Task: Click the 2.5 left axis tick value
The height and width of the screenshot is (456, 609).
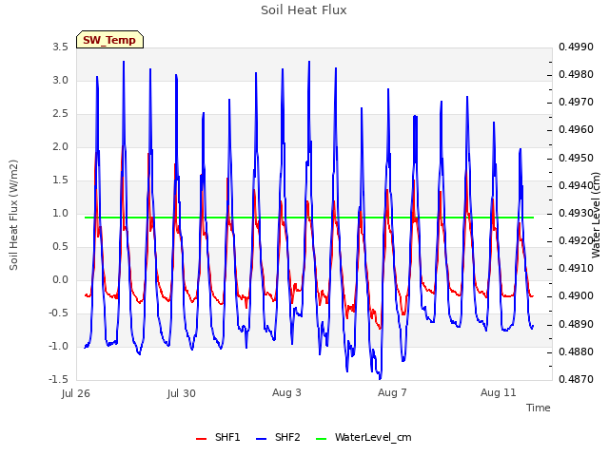Action: 61,114
